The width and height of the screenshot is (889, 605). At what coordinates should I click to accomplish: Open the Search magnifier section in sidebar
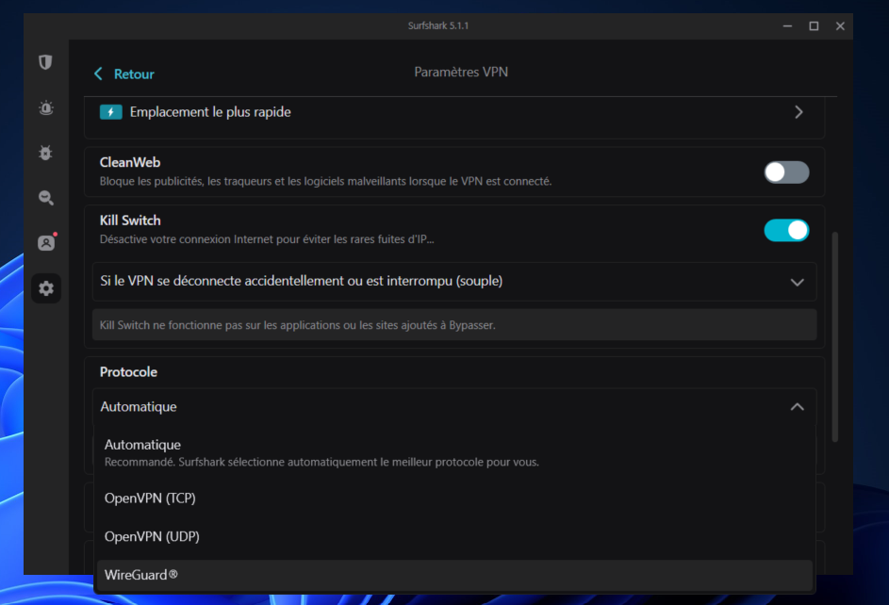coord(46,198)
